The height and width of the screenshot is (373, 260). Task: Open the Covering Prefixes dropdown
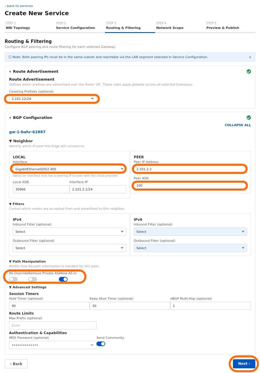tap(53, 99)
